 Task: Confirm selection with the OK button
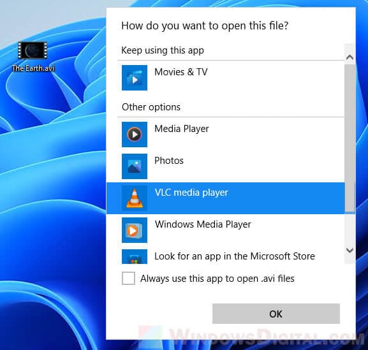click(x=276, y=314)
